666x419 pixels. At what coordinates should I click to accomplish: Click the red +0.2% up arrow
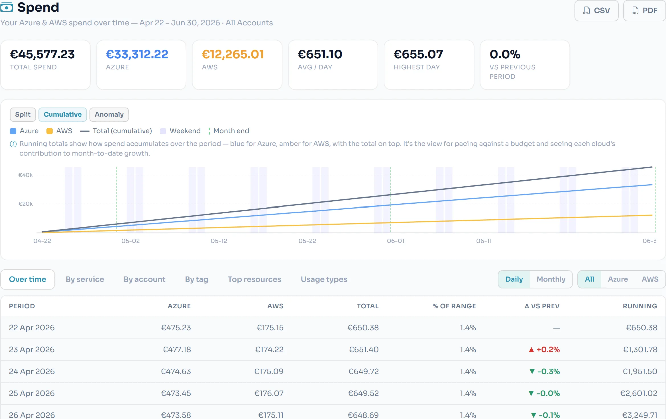click(531, 350)
